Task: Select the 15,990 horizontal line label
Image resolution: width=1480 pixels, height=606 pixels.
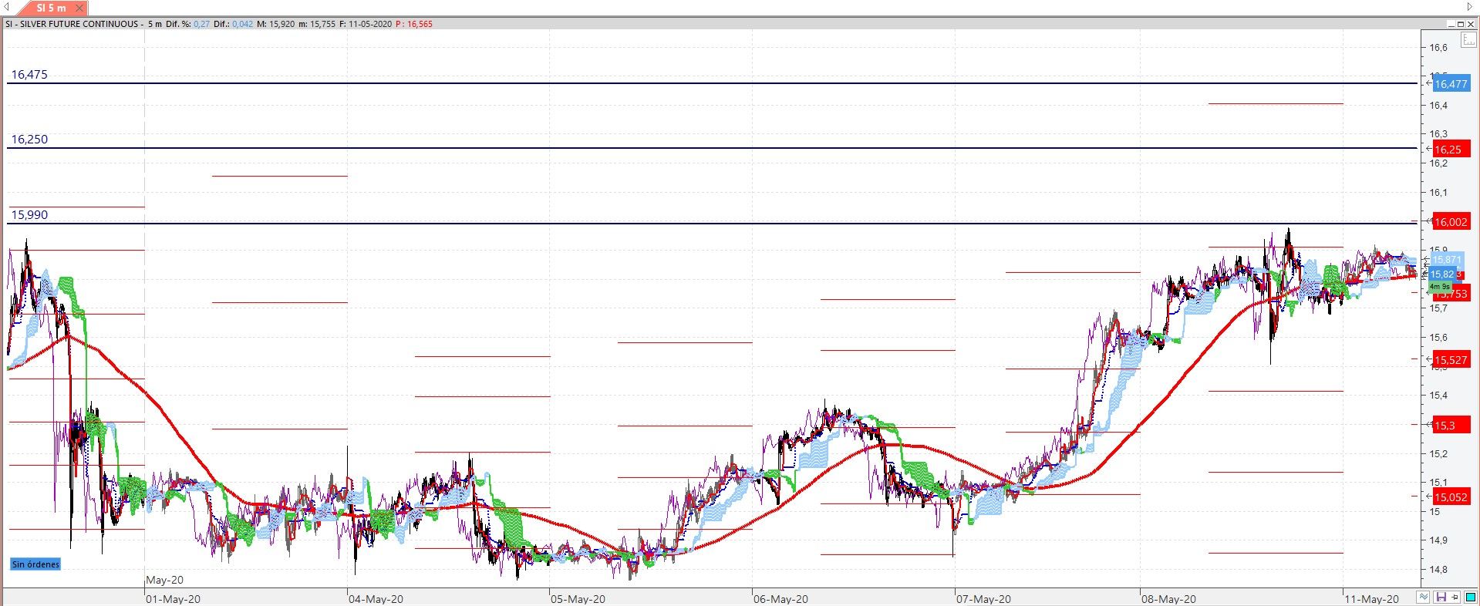Action: 29,215
